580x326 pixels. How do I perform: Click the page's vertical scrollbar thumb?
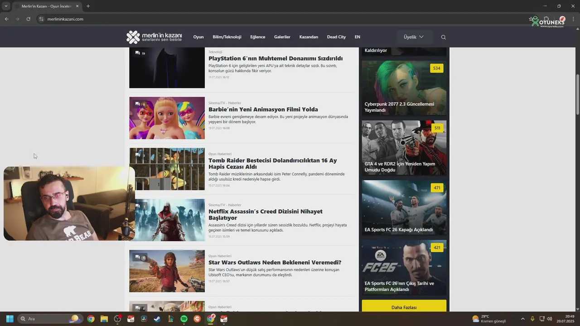point(578,94)
